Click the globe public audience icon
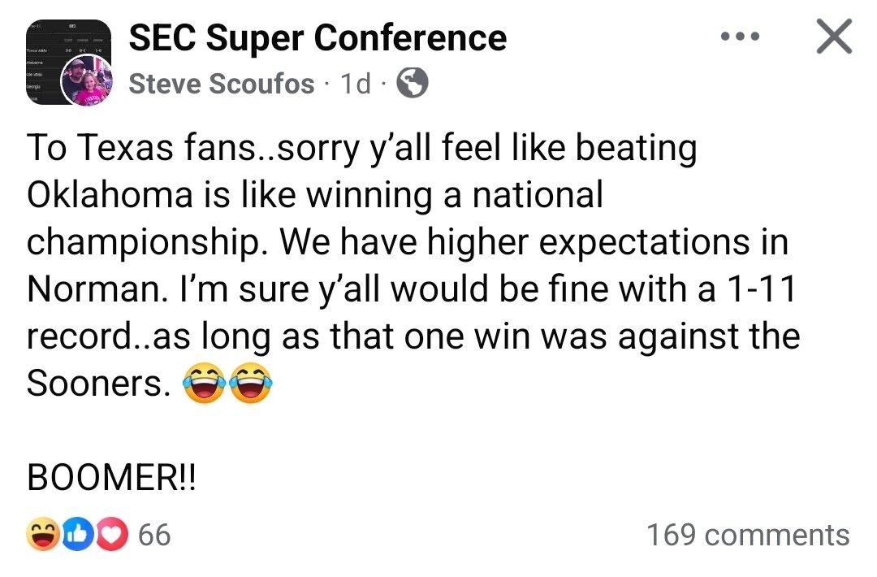 [413, 83]
